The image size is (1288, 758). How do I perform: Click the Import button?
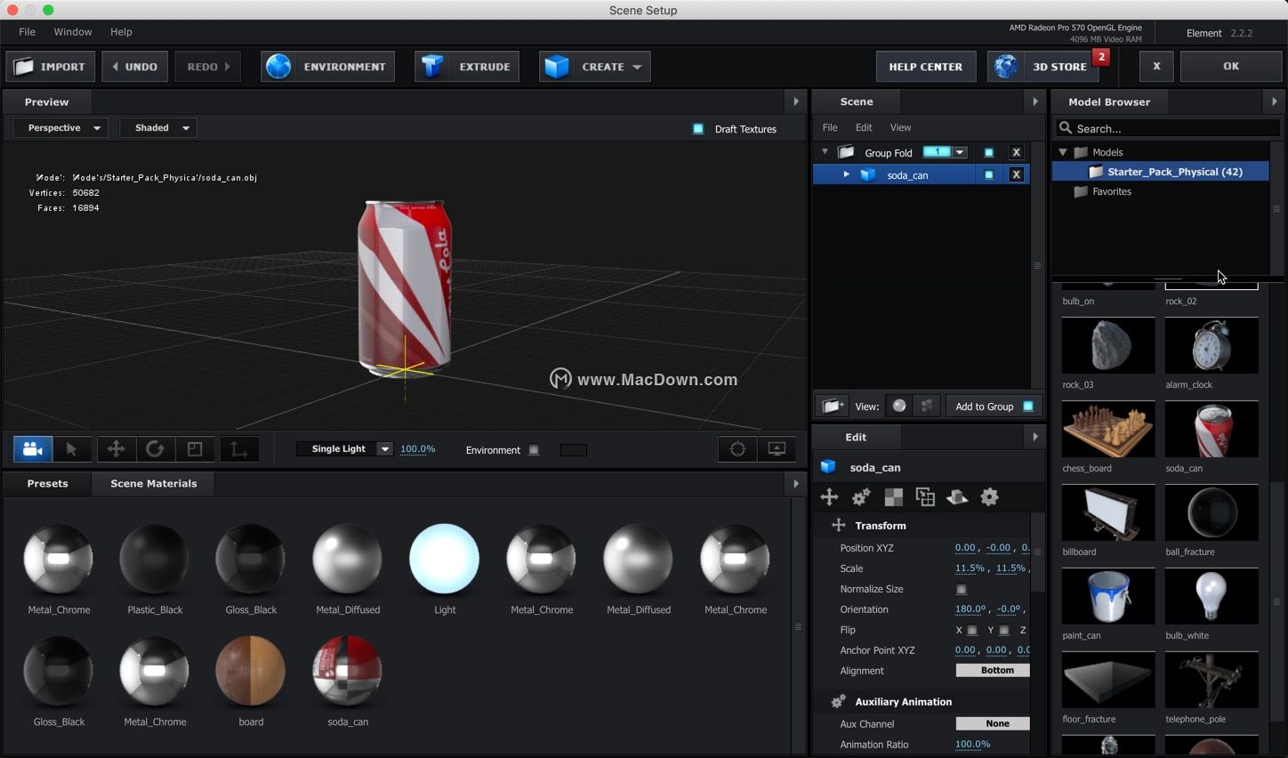point(51,67)
